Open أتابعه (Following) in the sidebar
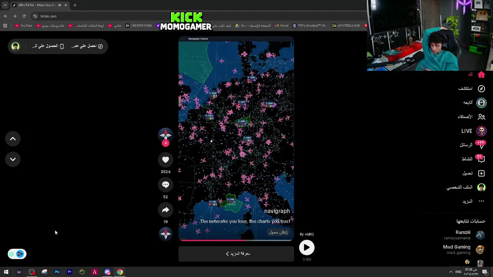The height and width of the screenshot is (277, 493). coord(475,103)
